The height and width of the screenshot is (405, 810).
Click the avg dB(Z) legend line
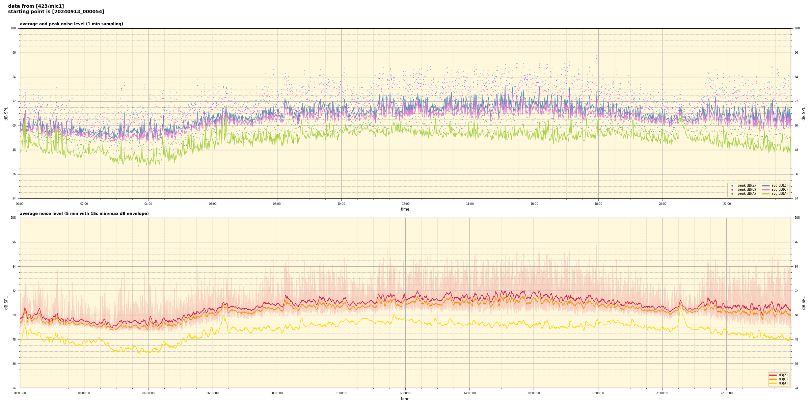tap(766, 186)
